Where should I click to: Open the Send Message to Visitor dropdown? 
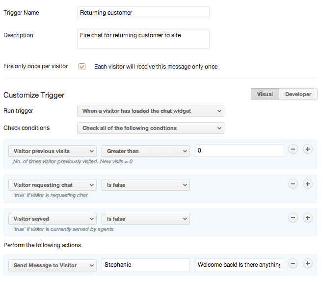53,265
